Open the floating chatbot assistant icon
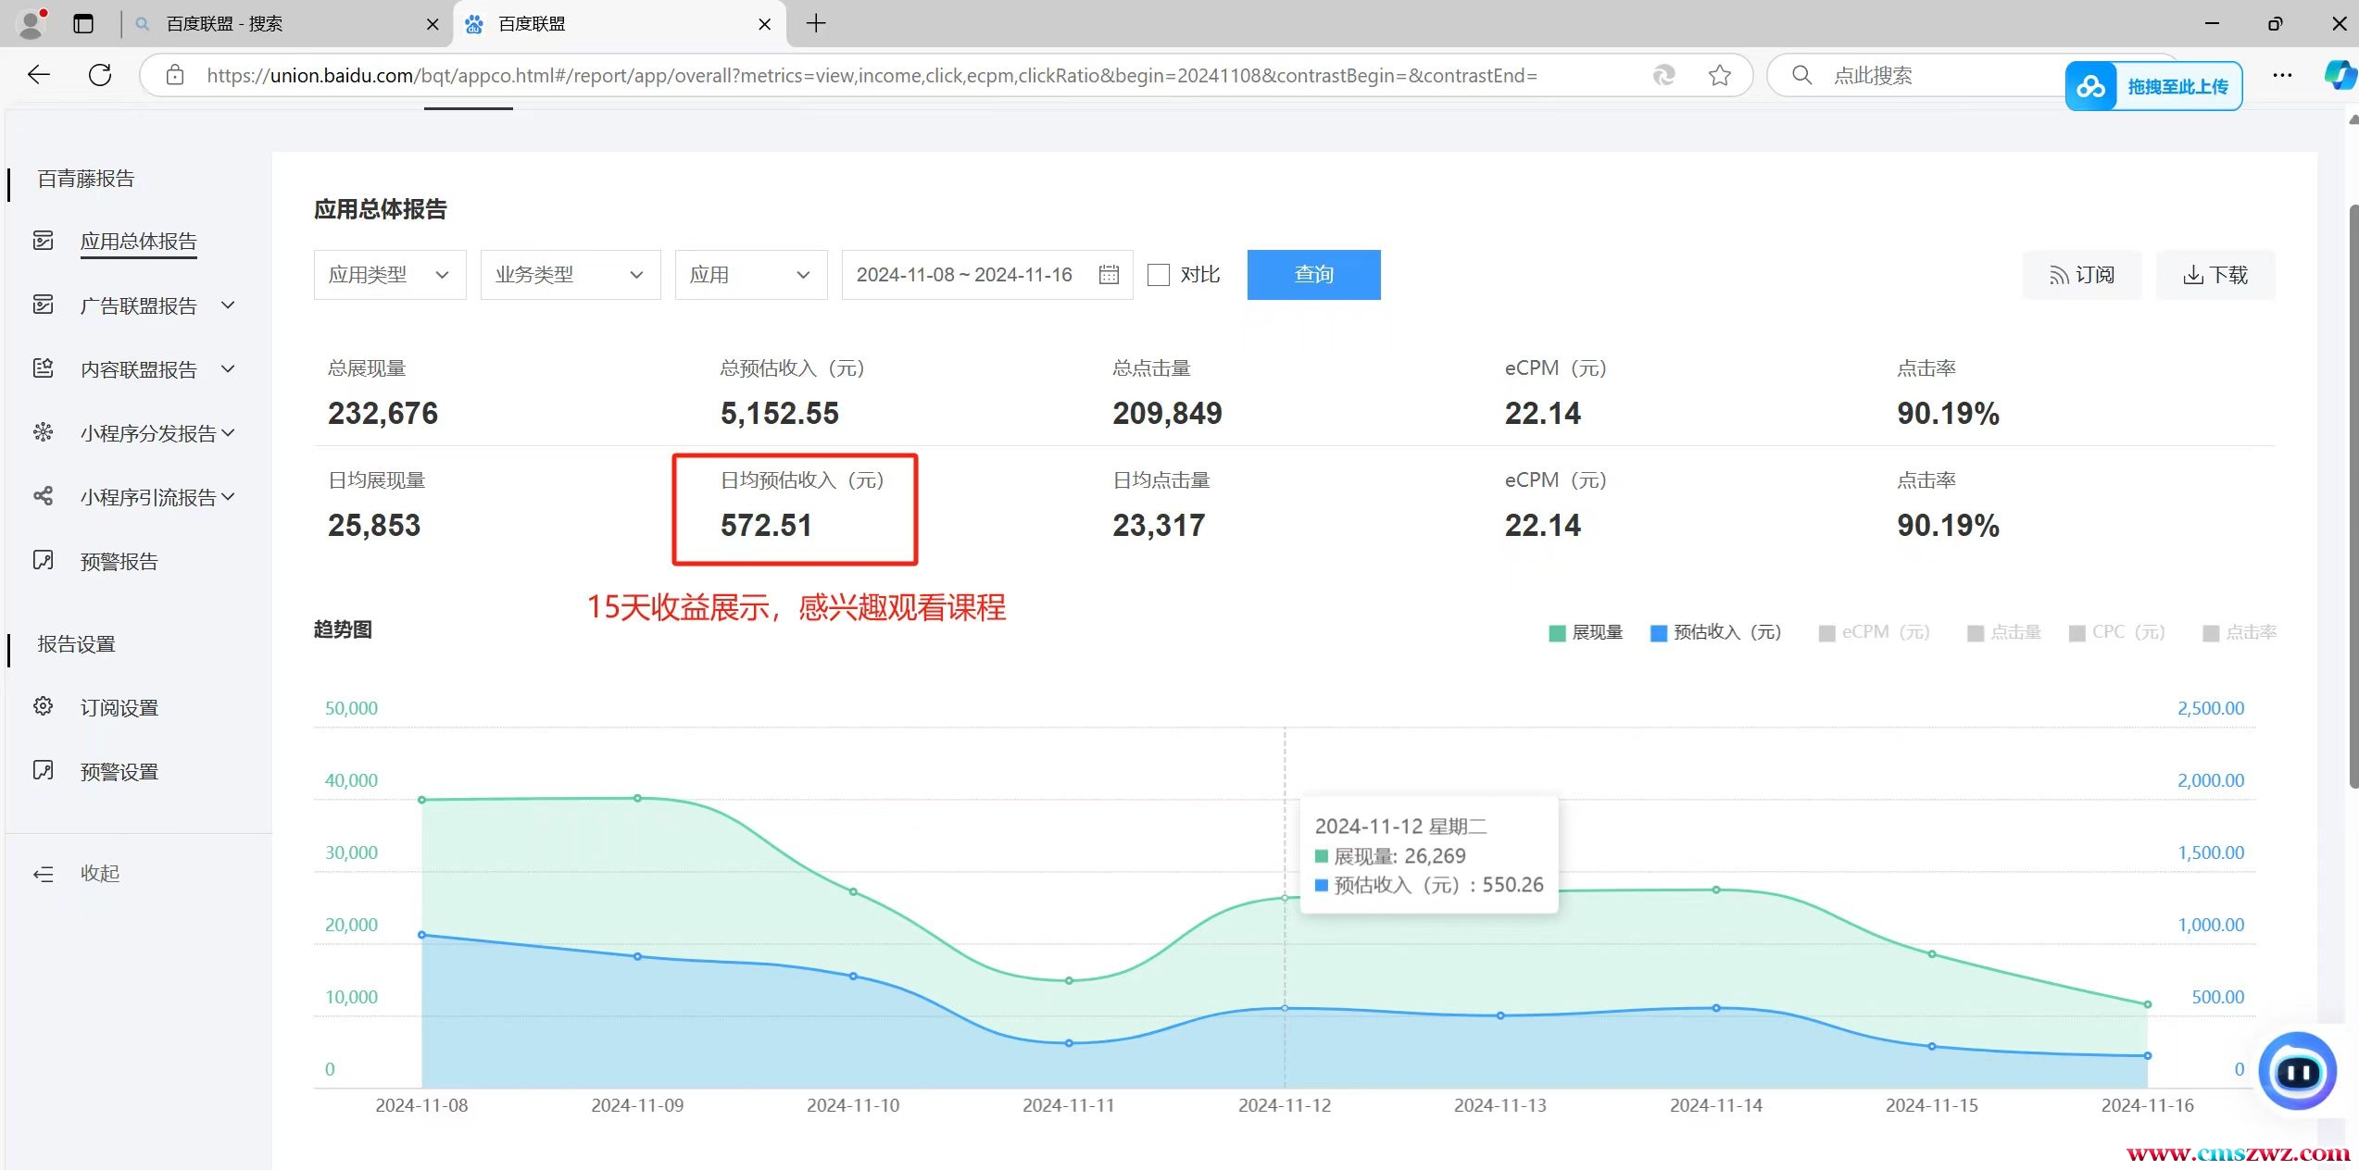This screenshot has width=2359, height=1170. click(x=2298, y=1072)
